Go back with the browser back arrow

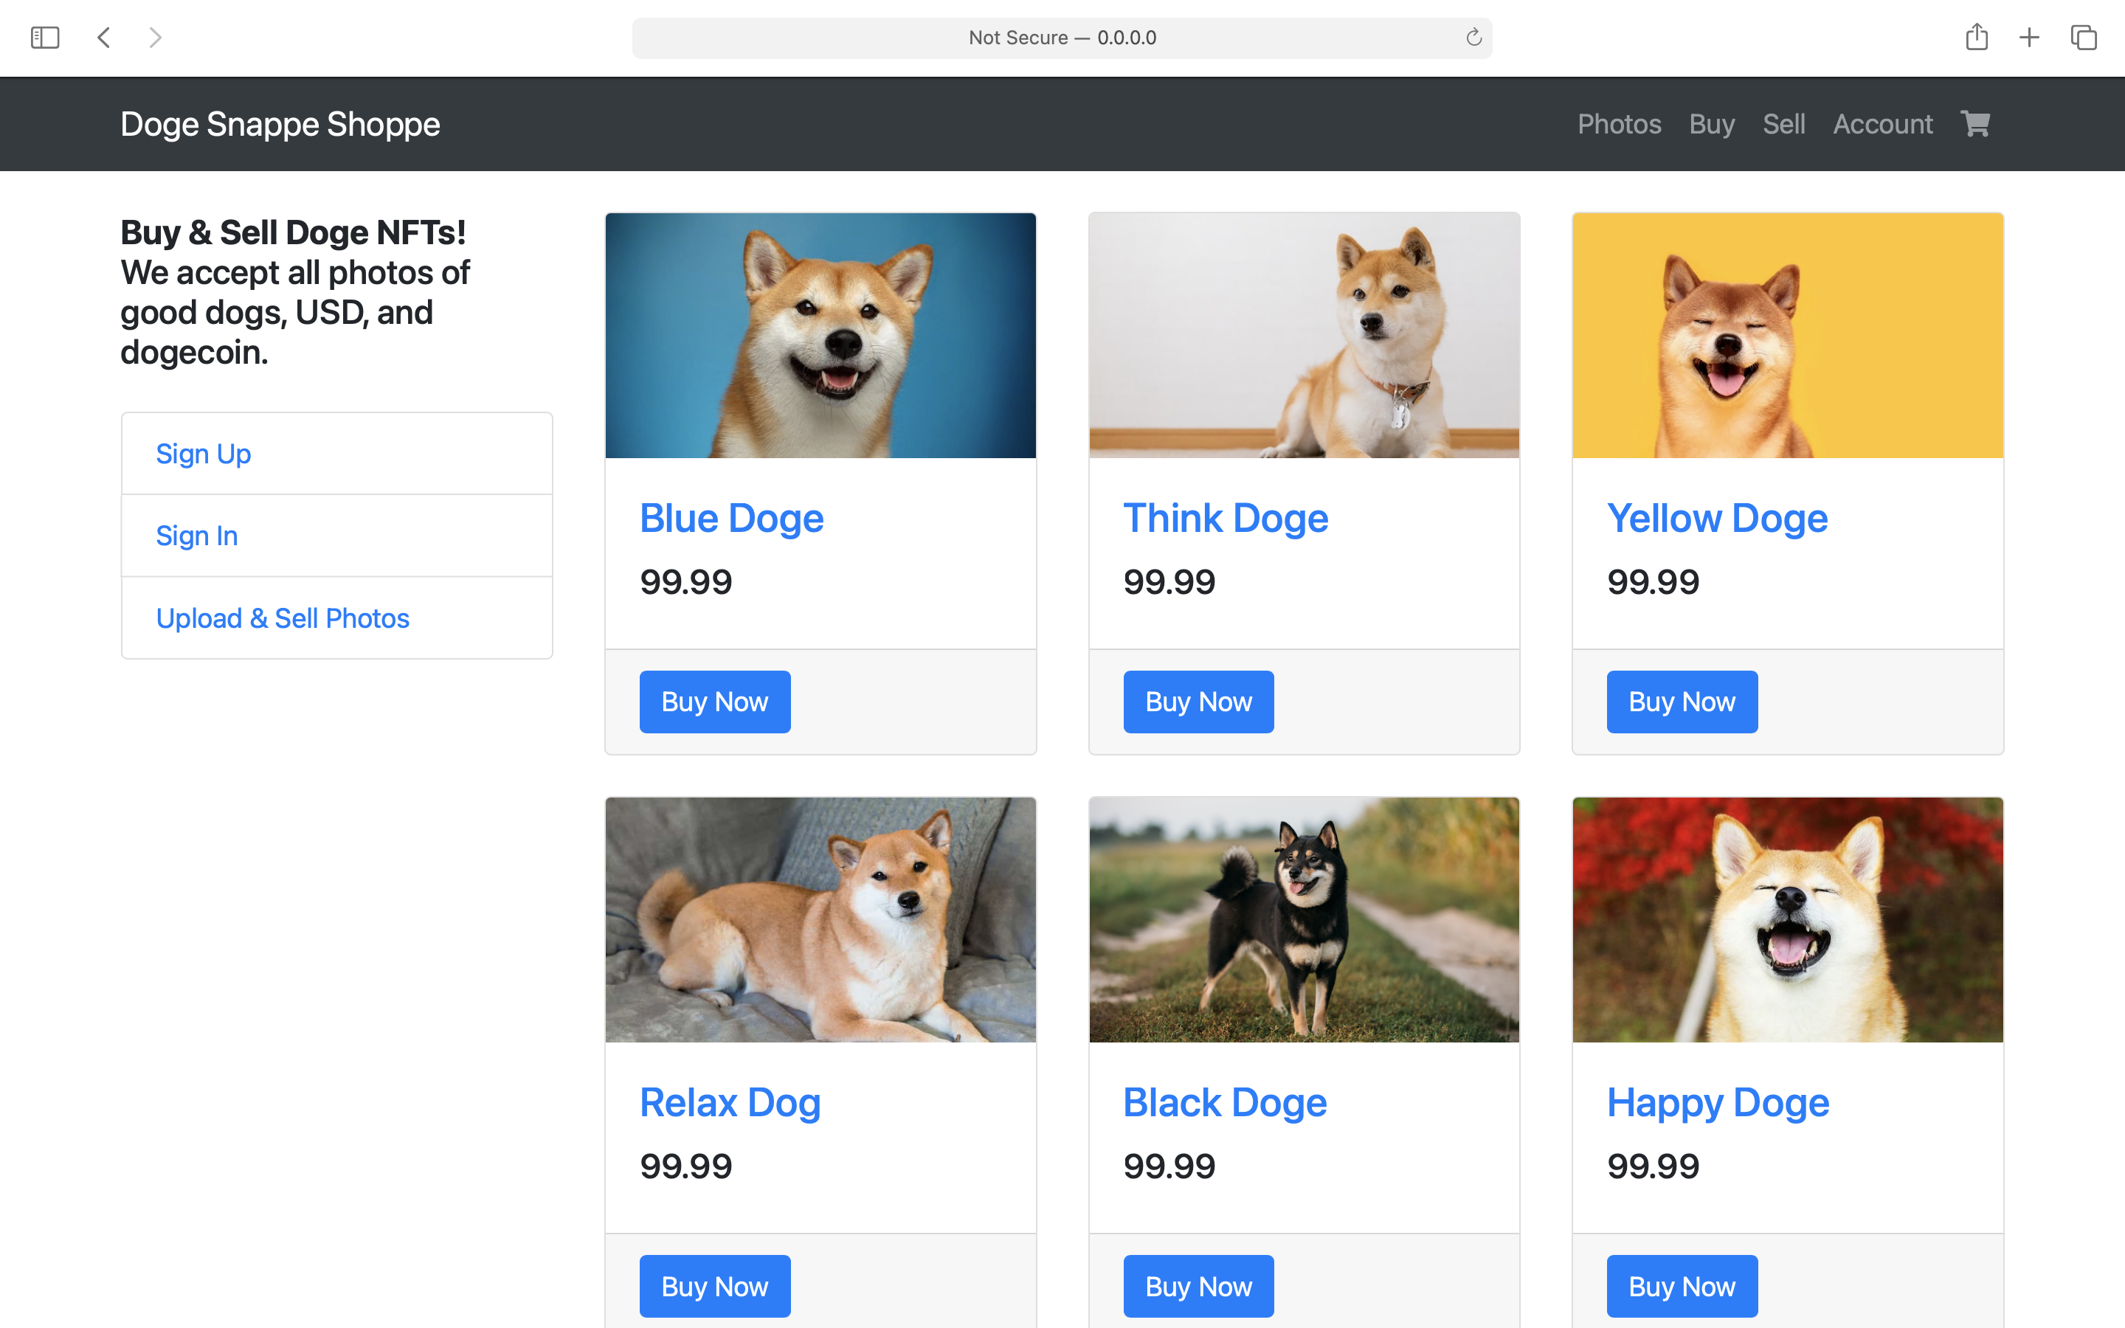[x=103, y=38]
